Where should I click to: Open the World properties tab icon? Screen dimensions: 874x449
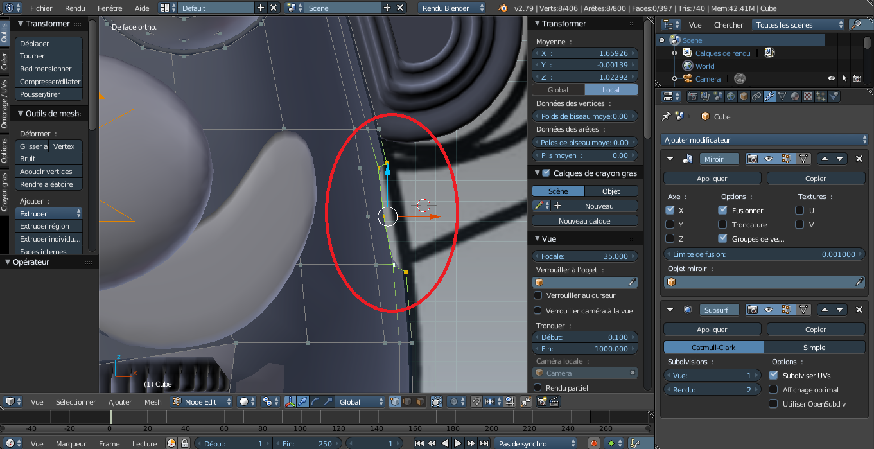(731, 96)
